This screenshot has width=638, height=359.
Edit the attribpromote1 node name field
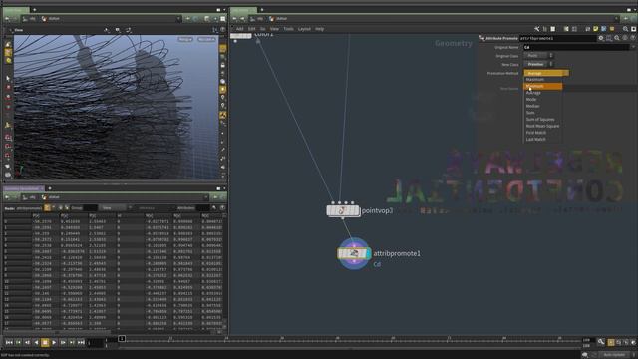[x=557, y=38]
